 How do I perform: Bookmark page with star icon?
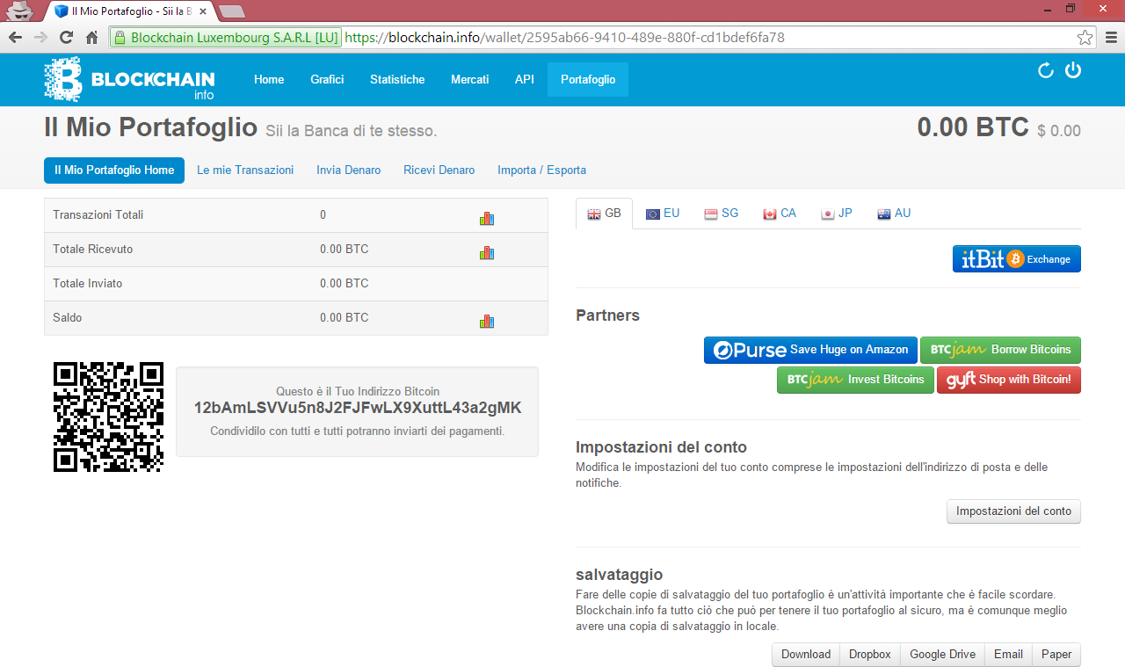tap(1085, 37)
